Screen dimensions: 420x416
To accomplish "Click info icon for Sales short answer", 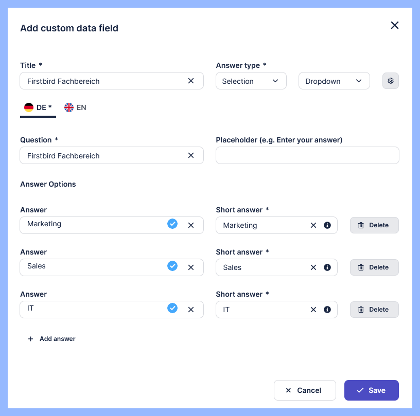I will pos(327,267).
